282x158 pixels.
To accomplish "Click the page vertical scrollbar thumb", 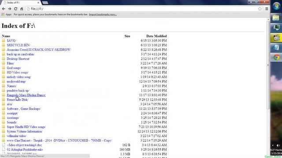I will point(268,65).
